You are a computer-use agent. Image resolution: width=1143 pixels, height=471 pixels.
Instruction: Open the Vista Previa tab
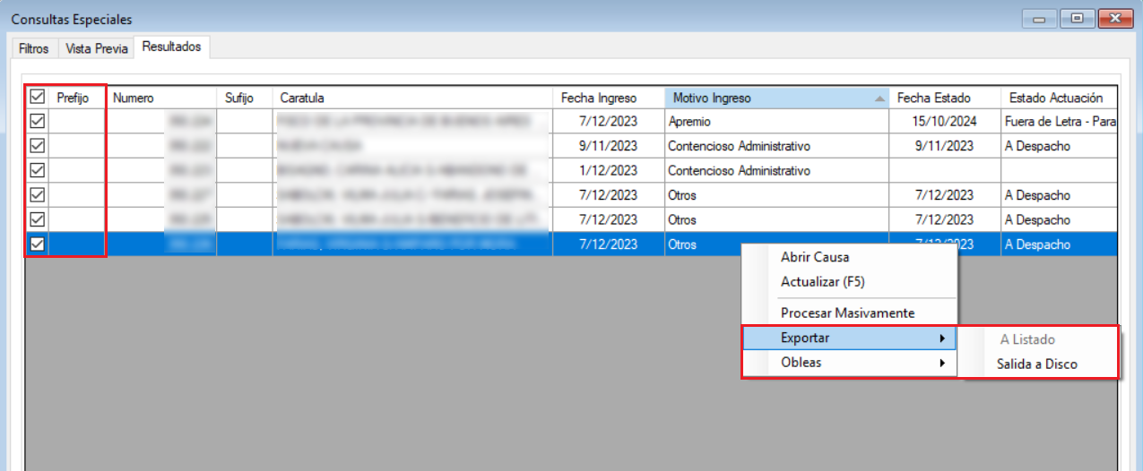(97, 48)
